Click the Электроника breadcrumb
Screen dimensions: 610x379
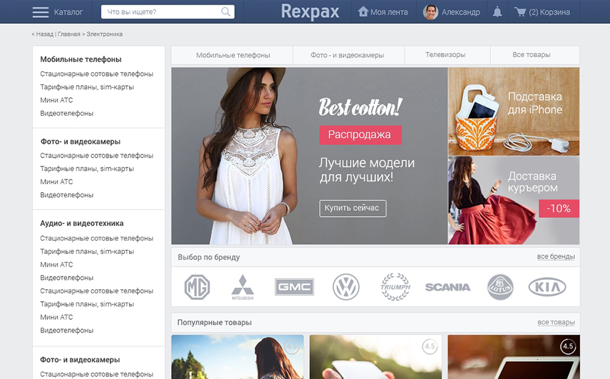(104, 34)
